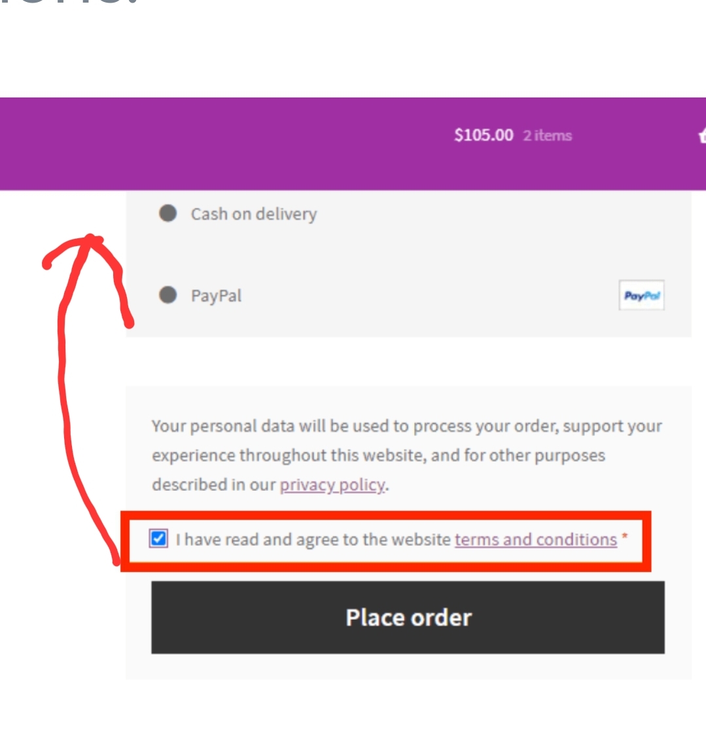Click the PayPal payment row
Screen dimensions: 706x731
tap(216, 296)
